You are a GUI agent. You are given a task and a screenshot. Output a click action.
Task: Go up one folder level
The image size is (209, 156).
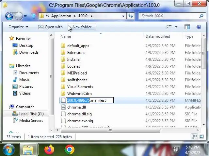[34, 16]
